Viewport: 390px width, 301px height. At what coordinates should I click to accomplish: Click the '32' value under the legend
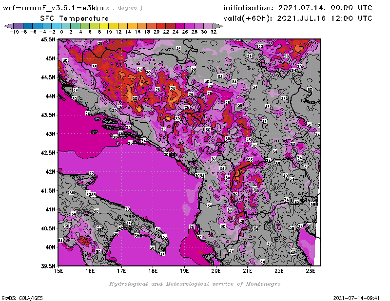pos(214,32)
